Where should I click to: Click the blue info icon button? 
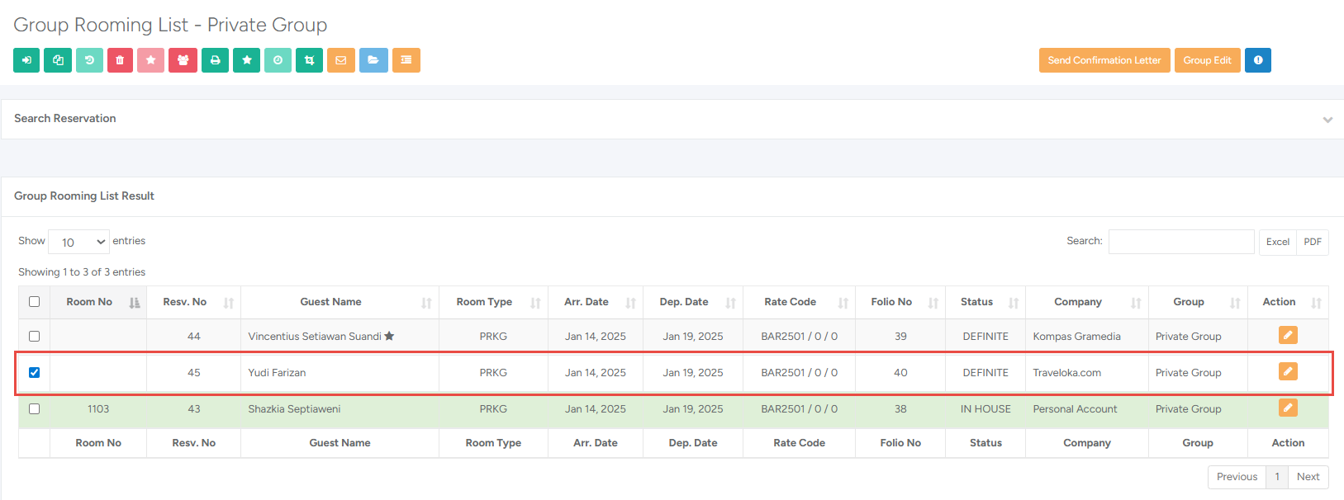(1257, 60)
